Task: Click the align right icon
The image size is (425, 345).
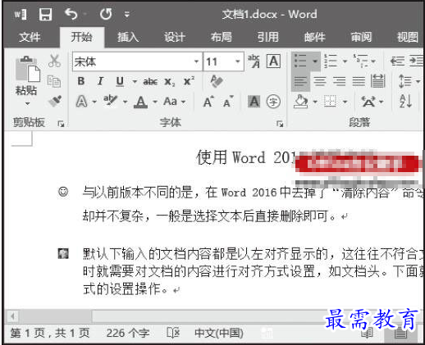Action: coord(339,81)
